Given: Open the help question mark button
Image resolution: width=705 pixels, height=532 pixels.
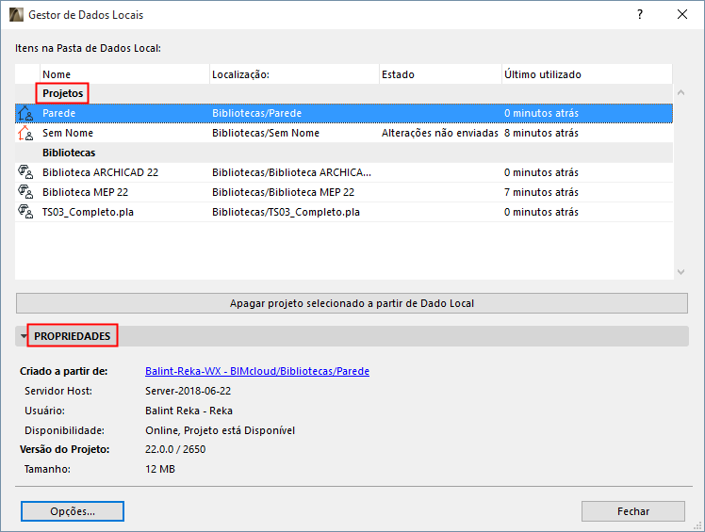Looking at the screenshot, I should click(640, 14).
